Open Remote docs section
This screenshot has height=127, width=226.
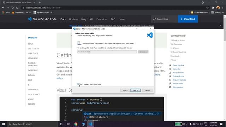click(x=31, y=104)
